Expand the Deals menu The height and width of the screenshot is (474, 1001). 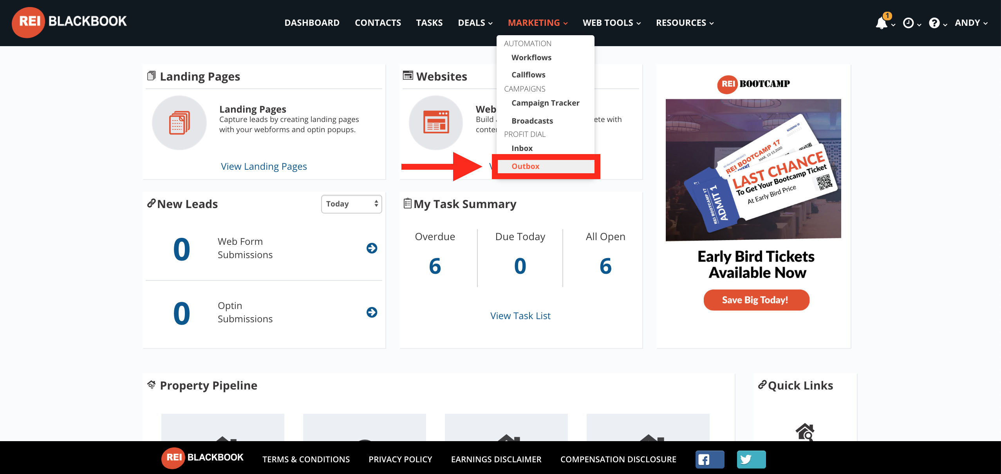point(475,23)
